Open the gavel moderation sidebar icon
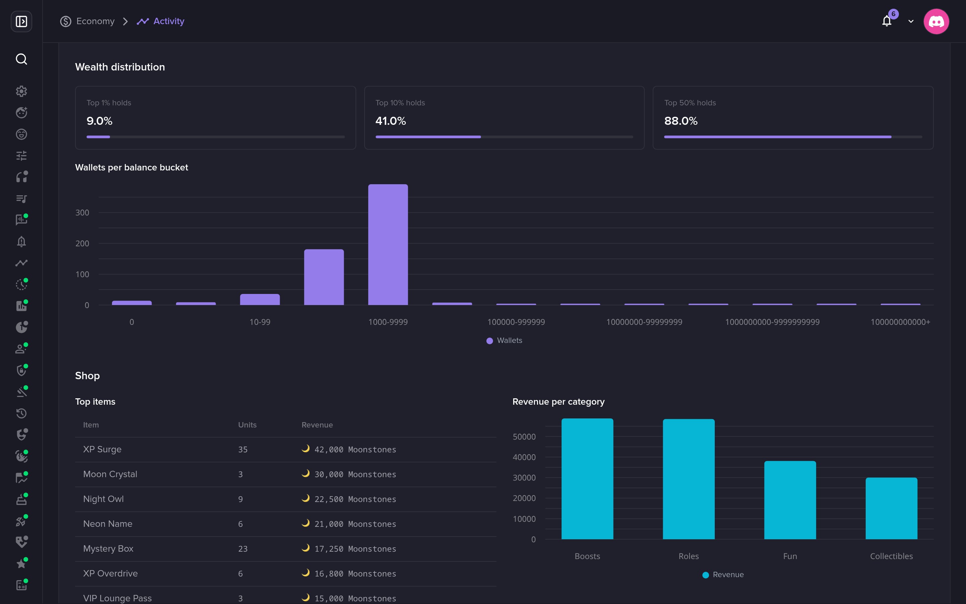Screen dimensions: 966x604 pos(21,392)
